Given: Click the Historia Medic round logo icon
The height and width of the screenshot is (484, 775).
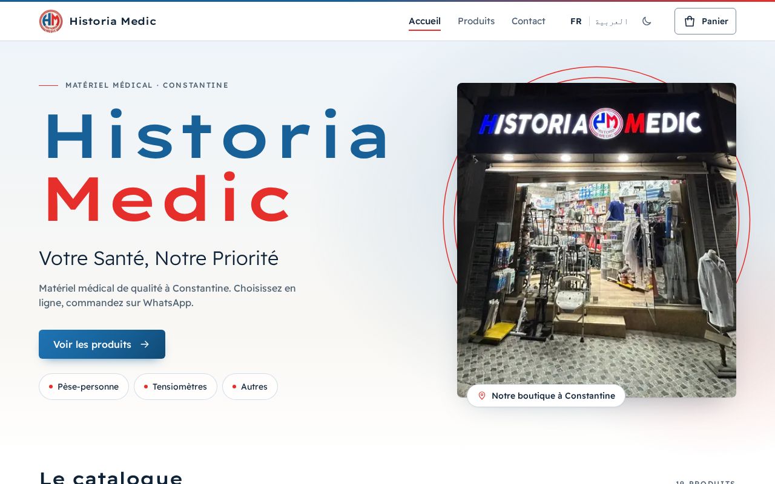Looking at the screenshot, I should point(51,21).
